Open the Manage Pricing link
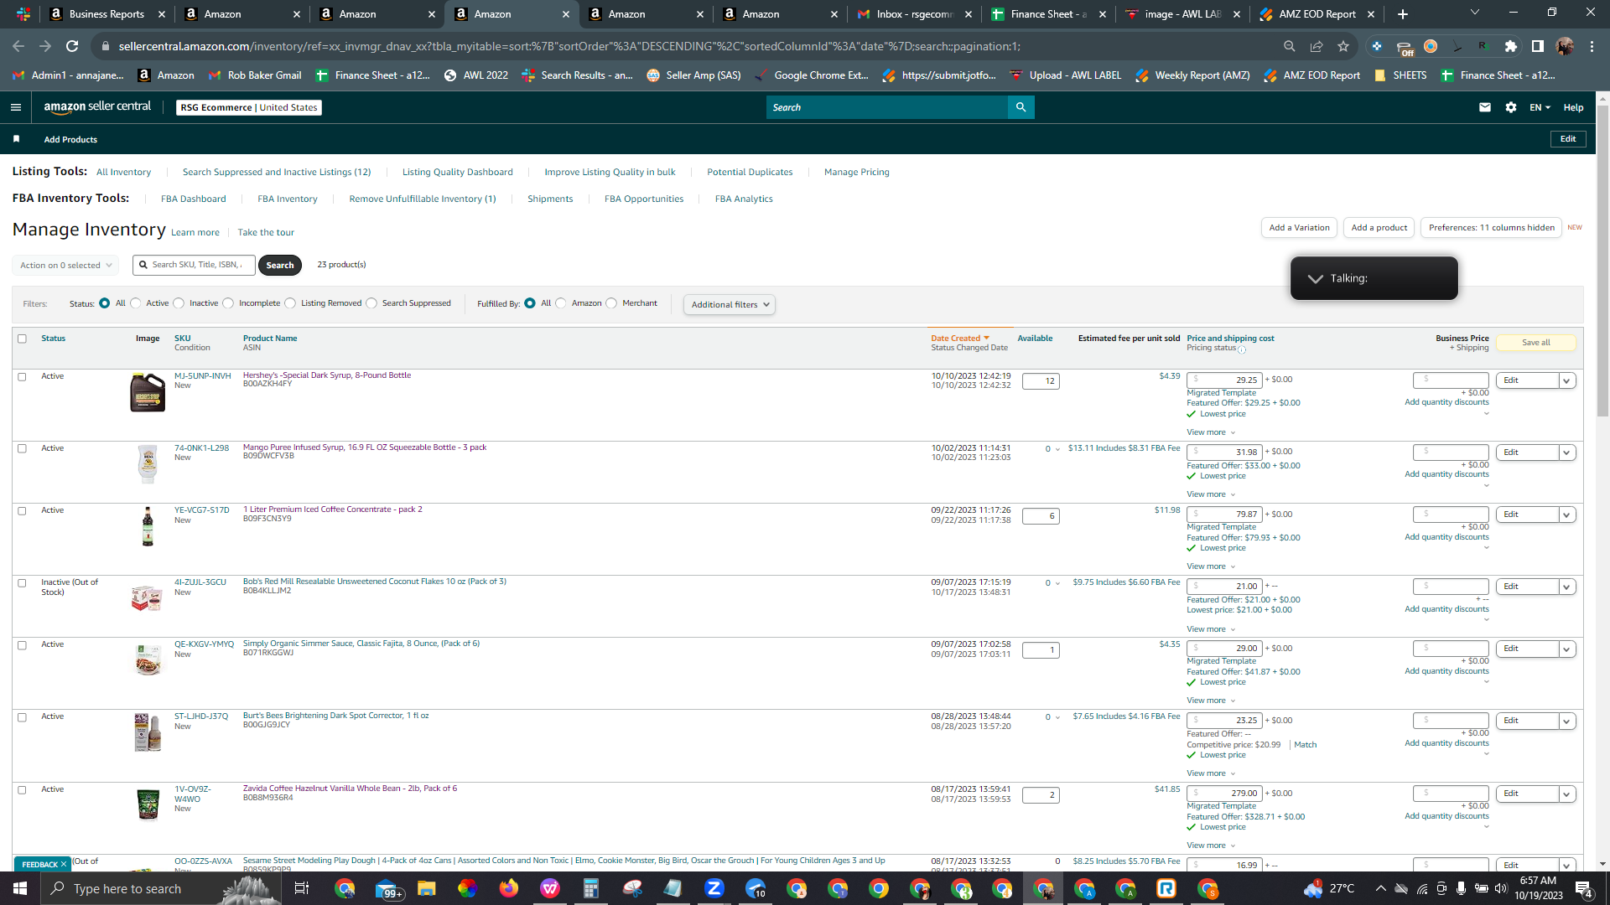 pos(856,173)
